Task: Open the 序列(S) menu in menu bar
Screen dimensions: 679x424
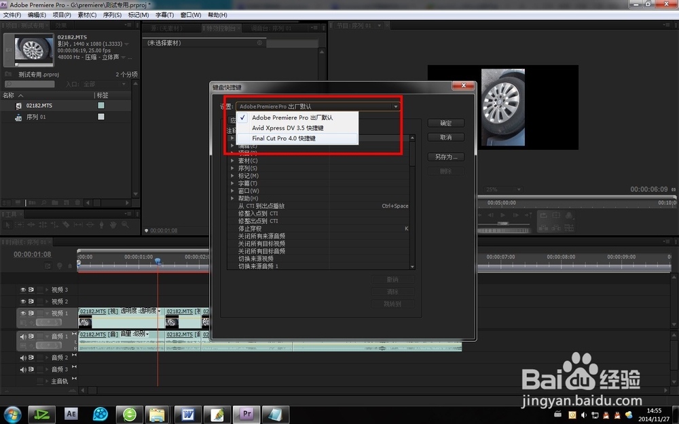Action: point(112,15)
